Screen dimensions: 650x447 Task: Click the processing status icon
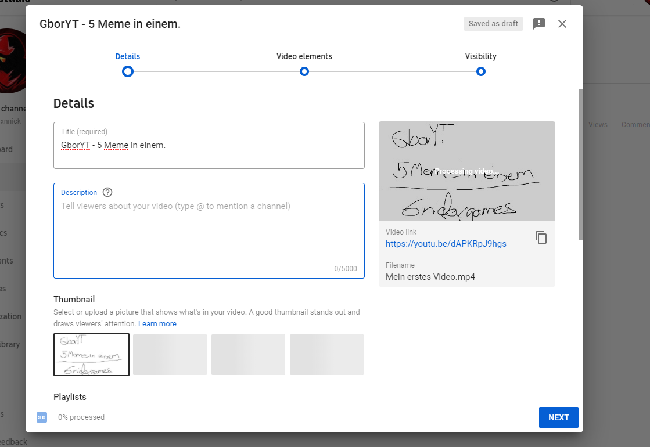click(x=42, y=417)
